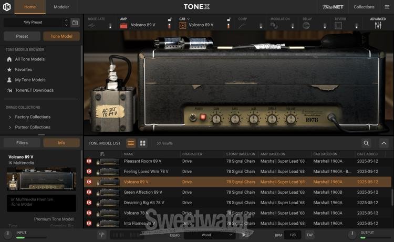Adjust the Output level knob
The height and width of the screenshot is (242, 394).
pos(352,235)
